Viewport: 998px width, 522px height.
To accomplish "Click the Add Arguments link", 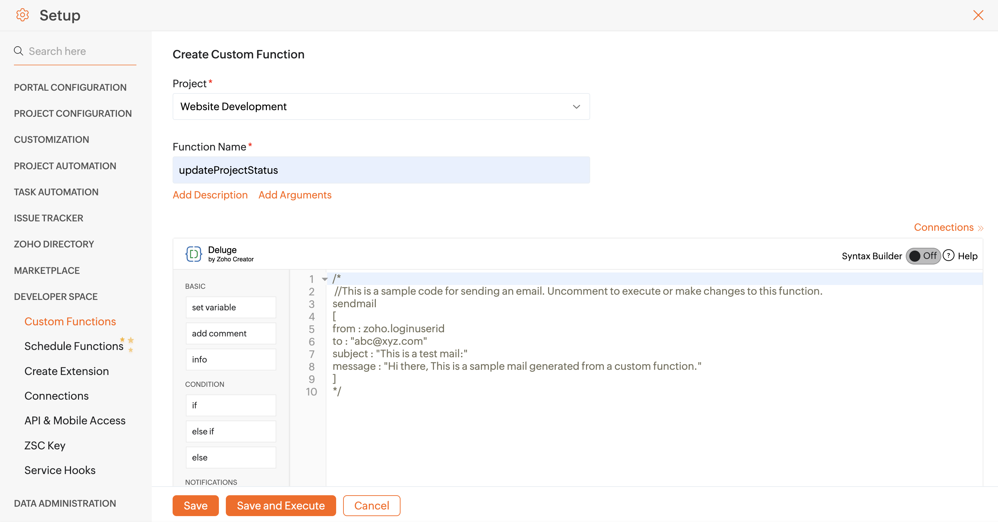I will coord(295,195).
